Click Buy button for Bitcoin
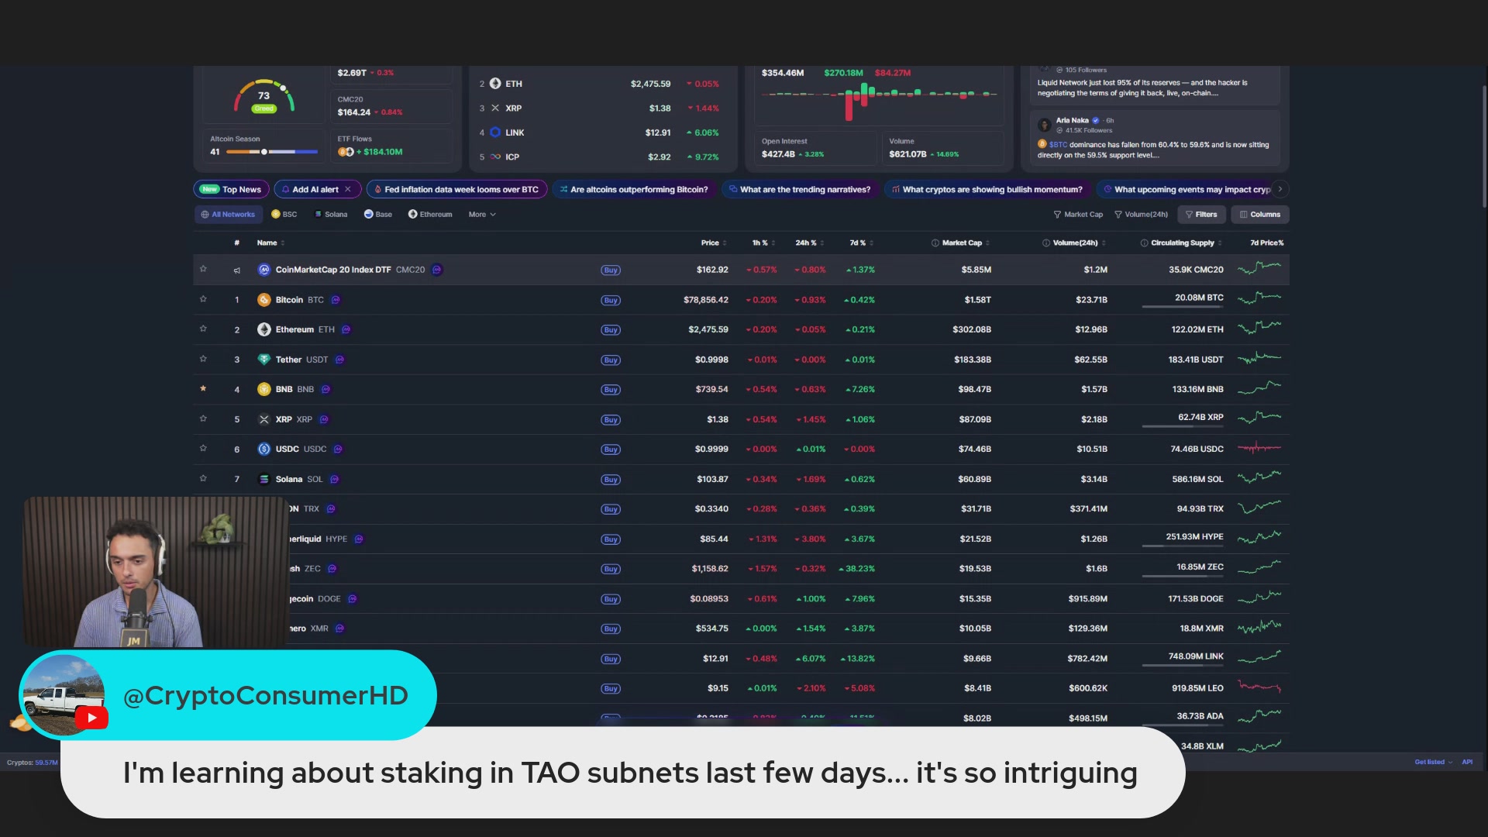1488x837 pixels. (x=611, y=300)
